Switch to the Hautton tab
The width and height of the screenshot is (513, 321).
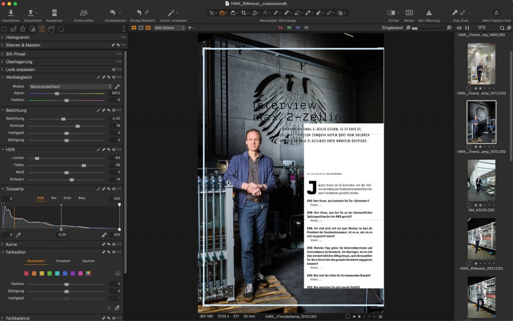click(x=89, y=261)
